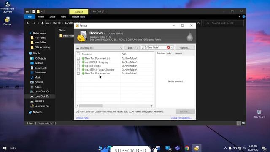Open Share tab in Explorer ribbon
Viewport: 270px width, 152px height.
click(x=52, y=17)
